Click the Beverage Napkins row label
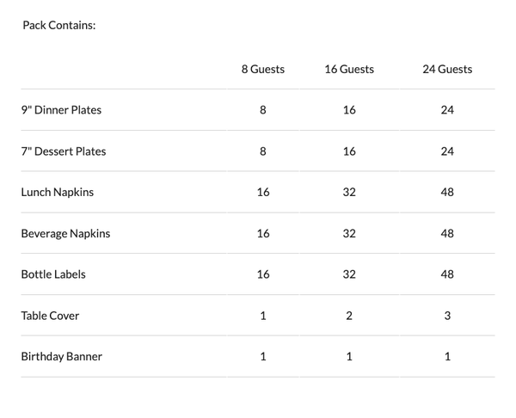The width and height of the screenshot is (516, 418). [65, 233]
